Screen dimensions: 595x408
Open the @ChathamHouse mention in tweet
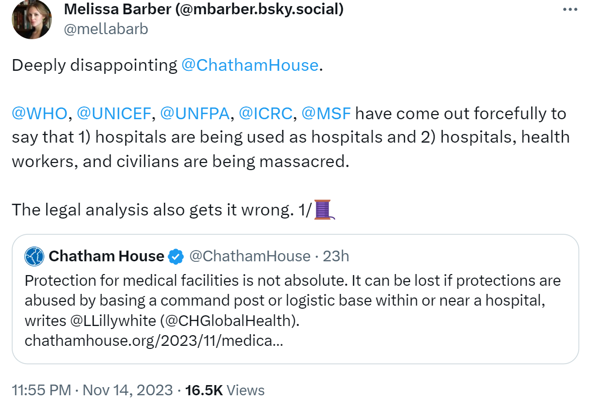tap(250, 65)
